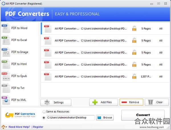Click the PDF file icon in the fifth row
Viewport: 171px width, 130px height.
48,77
